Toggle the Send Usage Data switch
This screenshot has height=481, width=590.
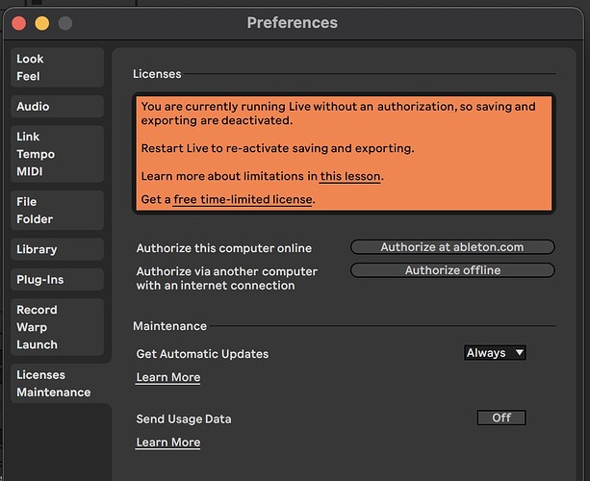(501, 418)
